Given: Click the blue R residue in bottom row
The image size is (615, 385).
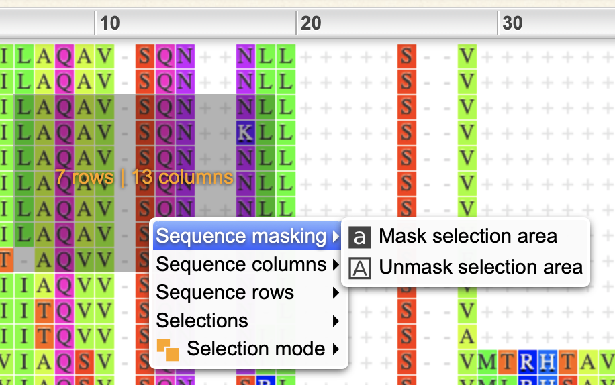Looking at the screenshot, I should [527, 362].
